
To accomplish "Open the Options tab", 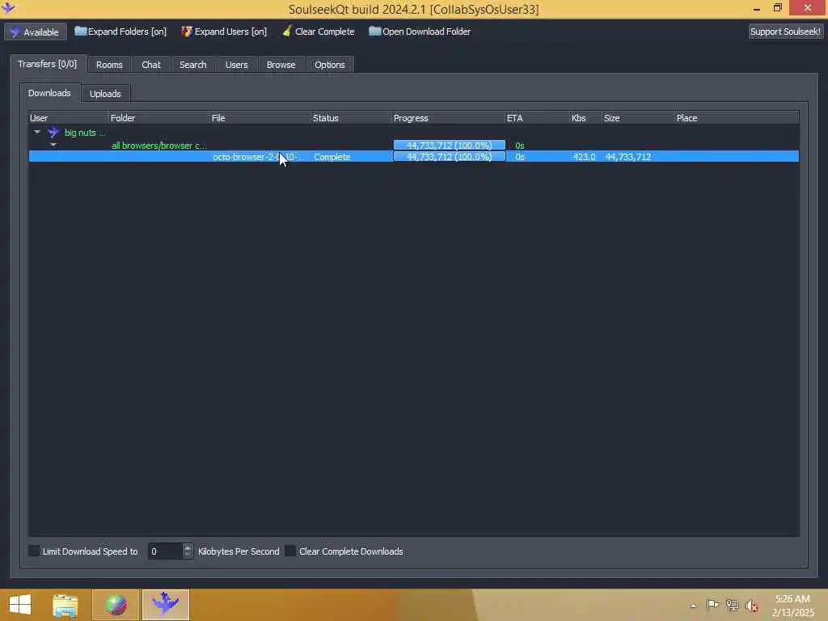I will 330,65.
